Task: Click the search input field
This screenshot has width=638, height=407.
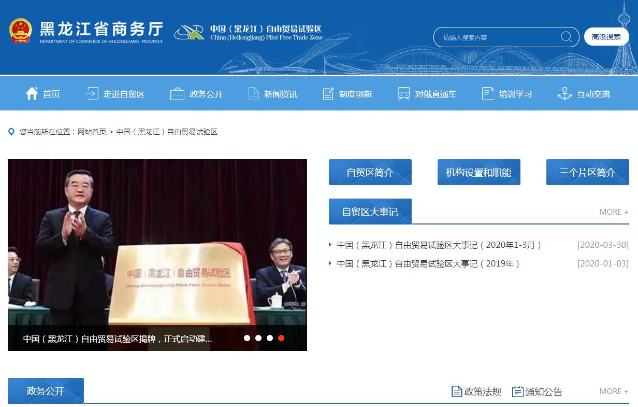Action: click(497, 37)
